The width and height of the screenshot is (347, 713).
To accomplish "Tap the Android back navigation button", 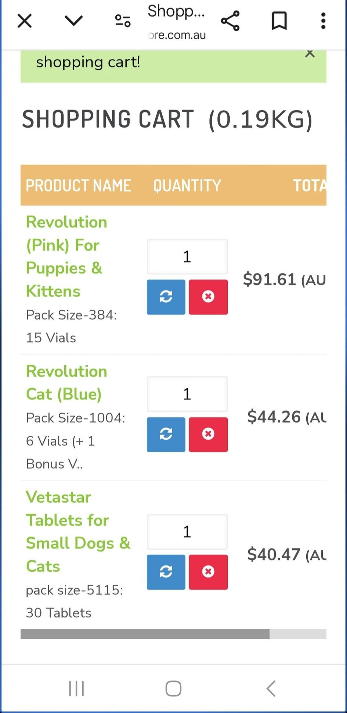I will pos(271,688).
